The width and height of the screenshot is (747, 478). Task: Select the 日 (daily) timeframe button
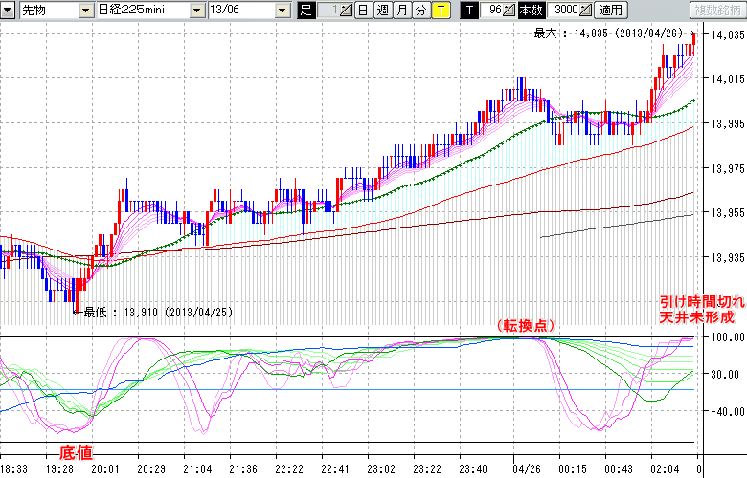[363, 11]
